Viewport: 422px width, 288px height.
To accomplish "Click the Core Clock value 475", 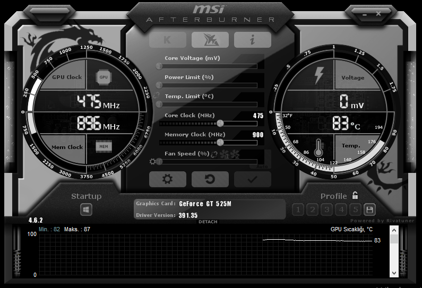I will [x=258, y=116].
